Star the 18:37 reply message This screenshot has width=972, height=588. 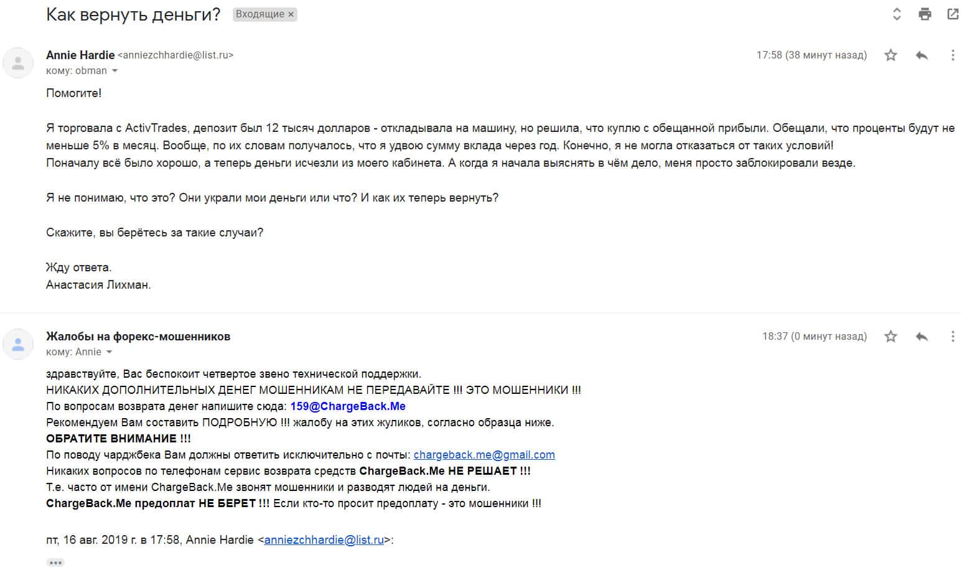click(x=890, y=337)
